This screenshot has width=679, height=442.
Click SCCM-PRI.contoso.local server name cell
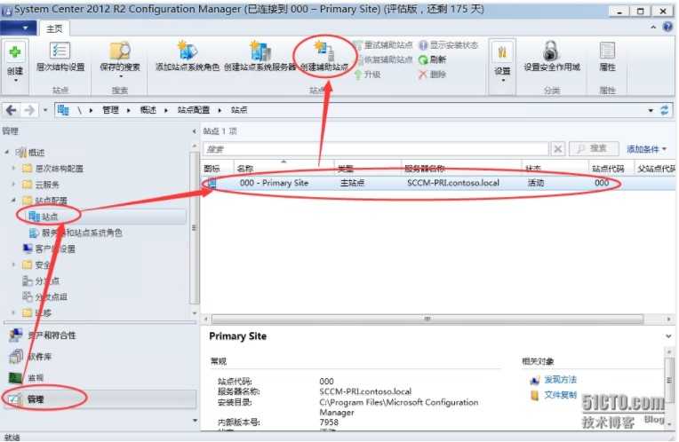click(453, 184)
